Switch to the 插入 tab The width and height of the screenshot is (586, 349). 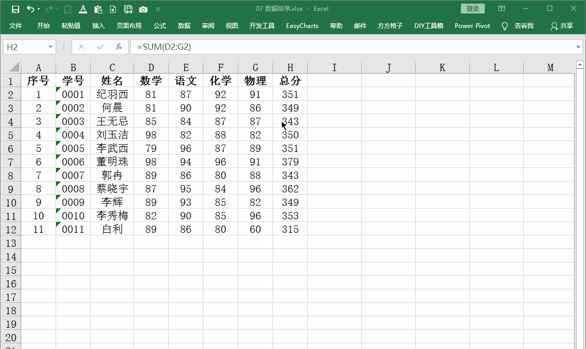pos(98,26)
